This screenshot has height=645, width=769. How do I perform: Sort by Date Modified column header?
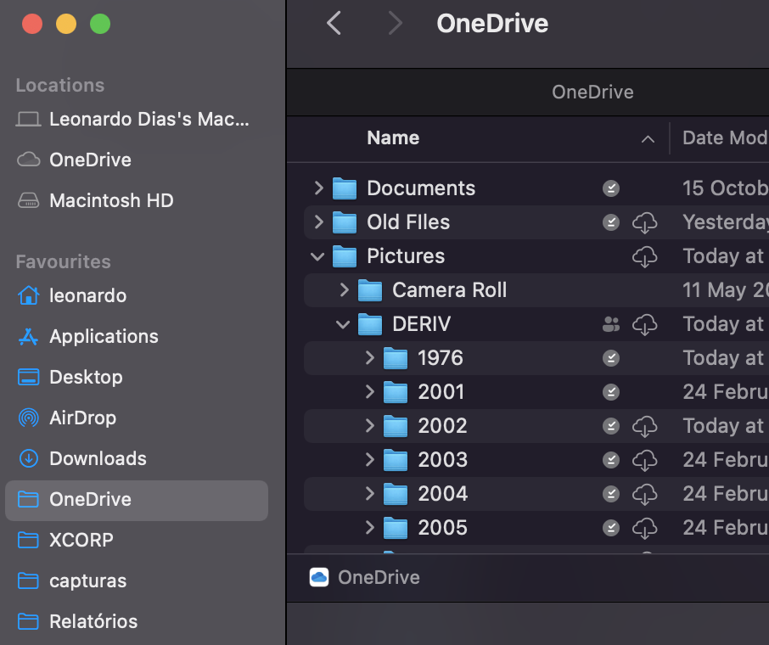pyautogui.click(x=724, y=138)
